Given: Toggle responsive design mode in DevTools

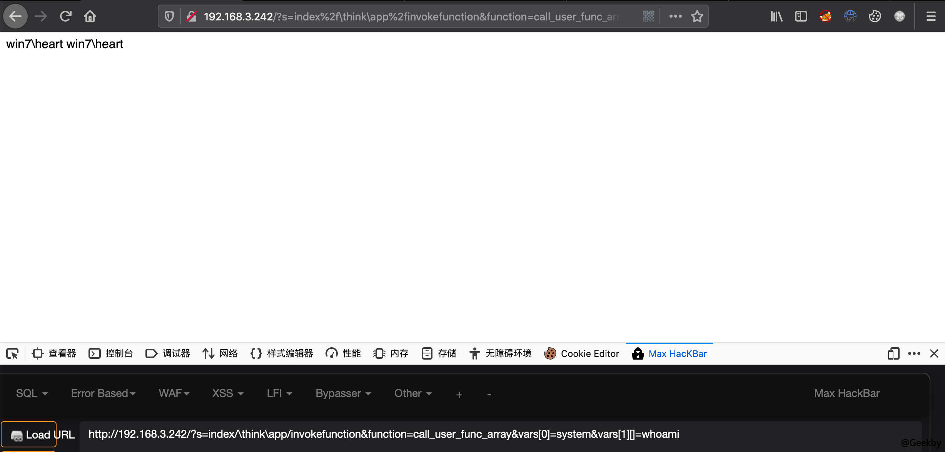Looking at the screenshot, I should tap(893, 353).
